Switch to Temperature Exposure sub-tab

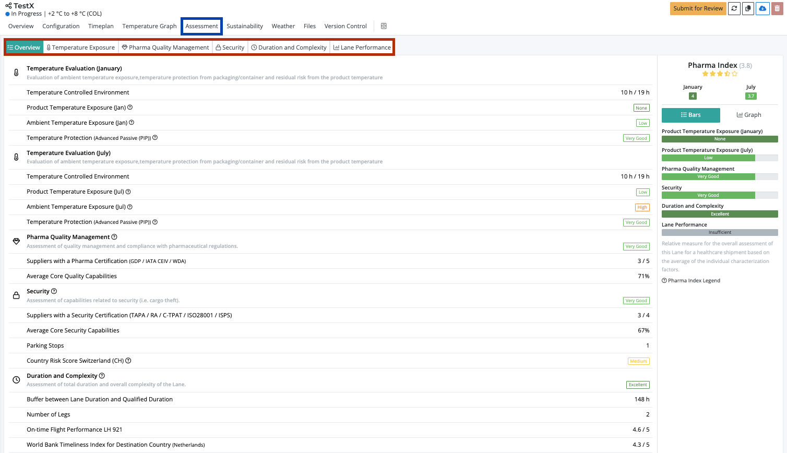81,47
